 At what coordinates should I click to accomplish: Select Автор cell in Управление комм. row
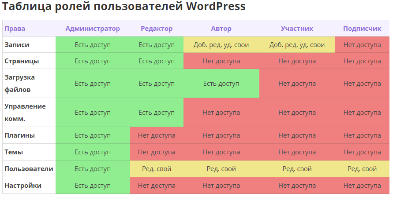click(221, 113)
